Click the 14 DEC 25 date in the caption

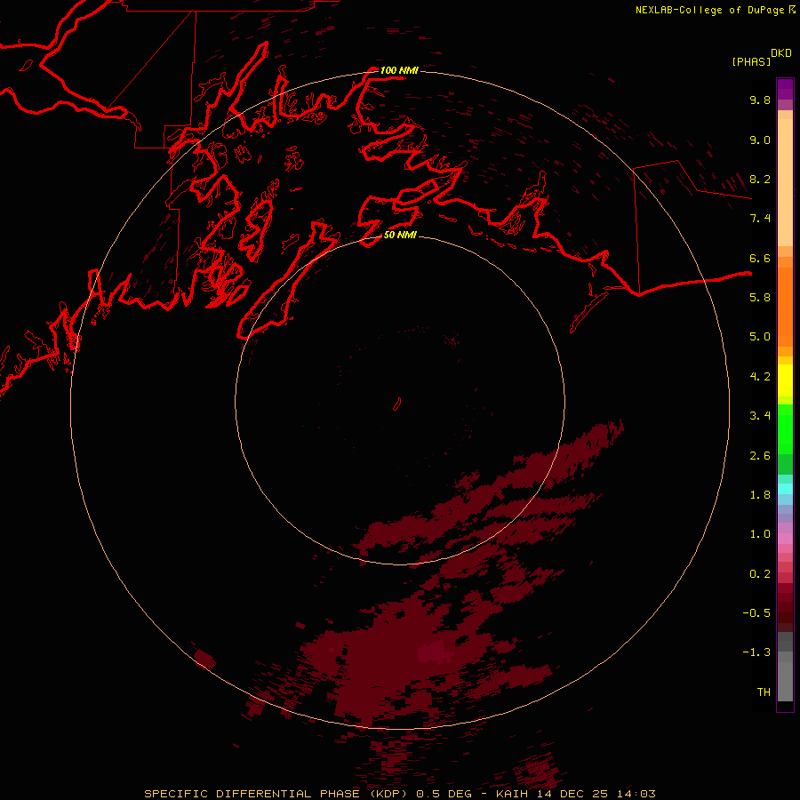click(x=573, y=794)
